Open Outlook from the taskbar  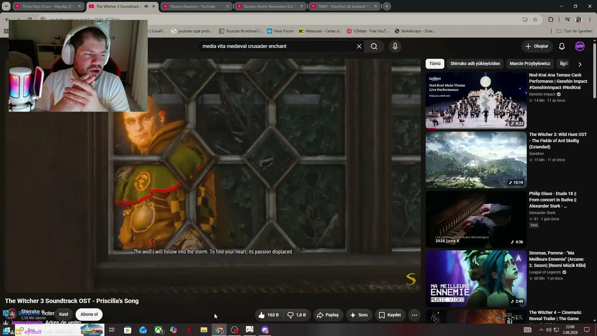[143, 330]
